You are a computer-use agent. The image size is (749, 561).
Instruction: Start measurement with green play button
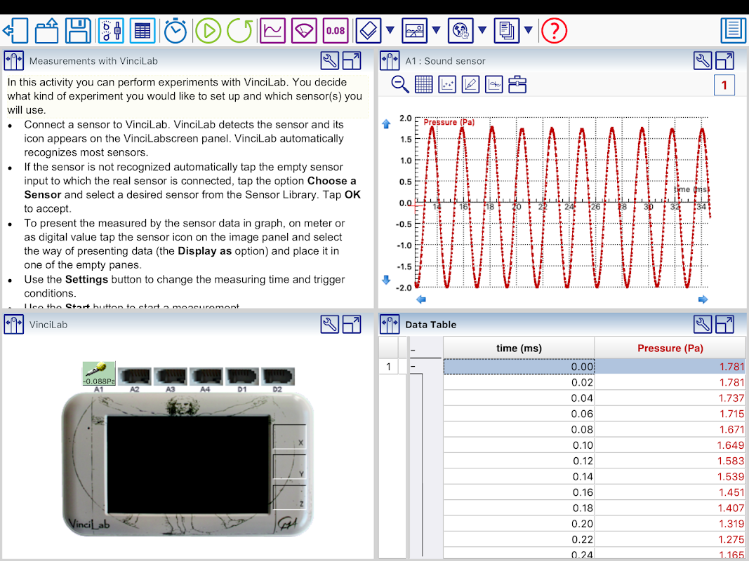[208, 30]
